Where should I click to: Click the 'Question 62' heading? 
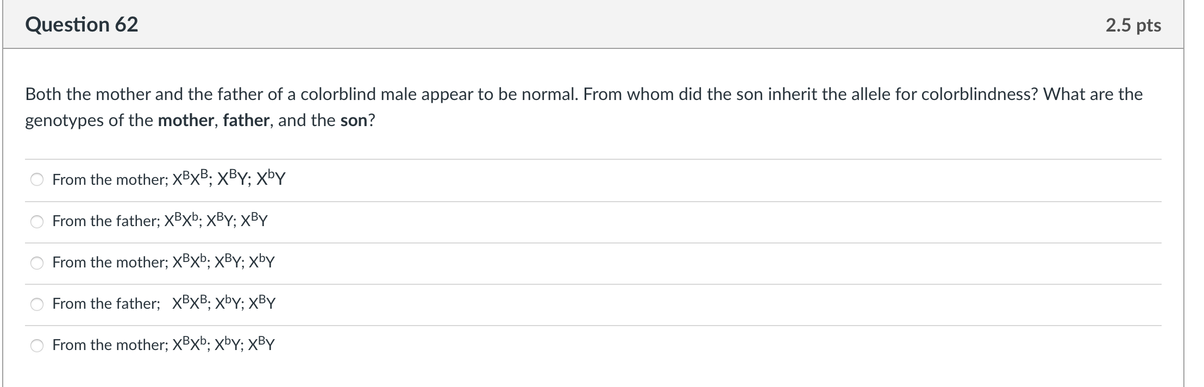(x=81, y=25)
